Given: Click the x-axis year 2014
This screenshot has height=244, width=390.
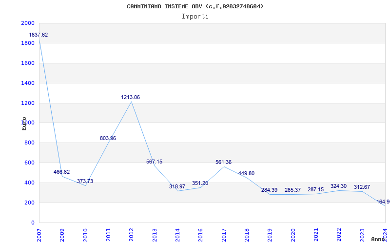Looking at the screenshot, I should tap(177, 235).
